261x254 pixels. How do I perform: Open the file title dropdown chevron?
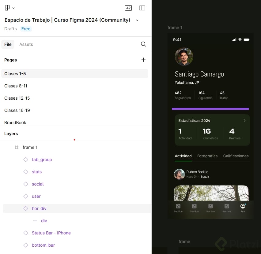(137, 20)
